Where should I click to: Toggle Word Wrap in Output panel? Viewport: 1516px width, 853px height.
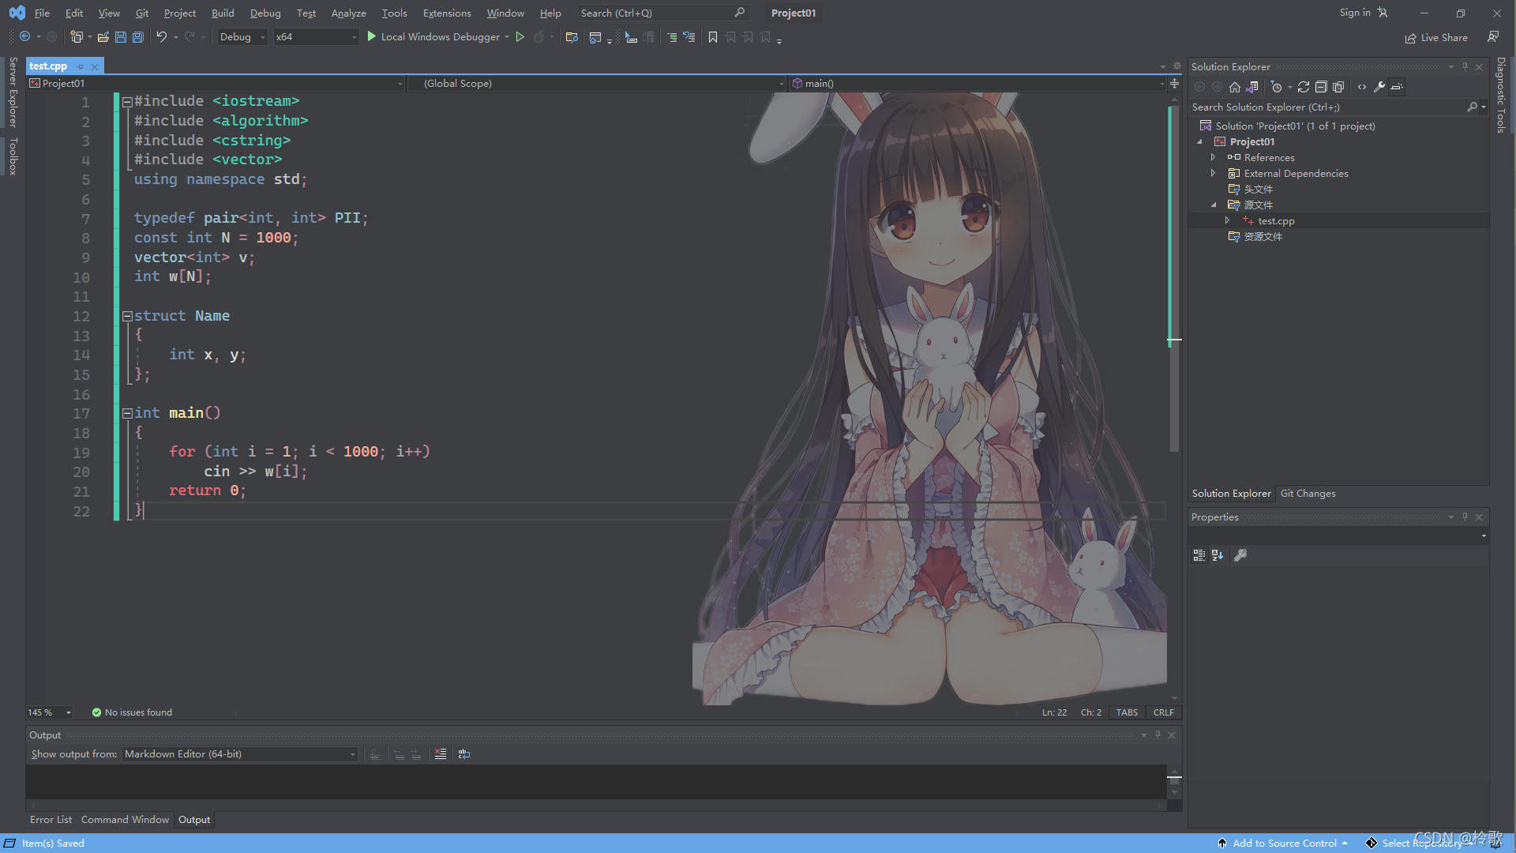click(x=464, y=754)
